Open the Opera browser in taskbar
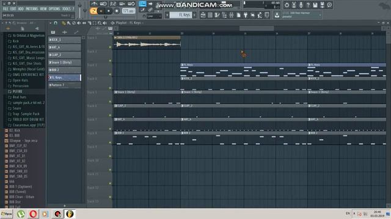Image resolution: width=391 pixels, height=219 pixels. click(33, 214)
